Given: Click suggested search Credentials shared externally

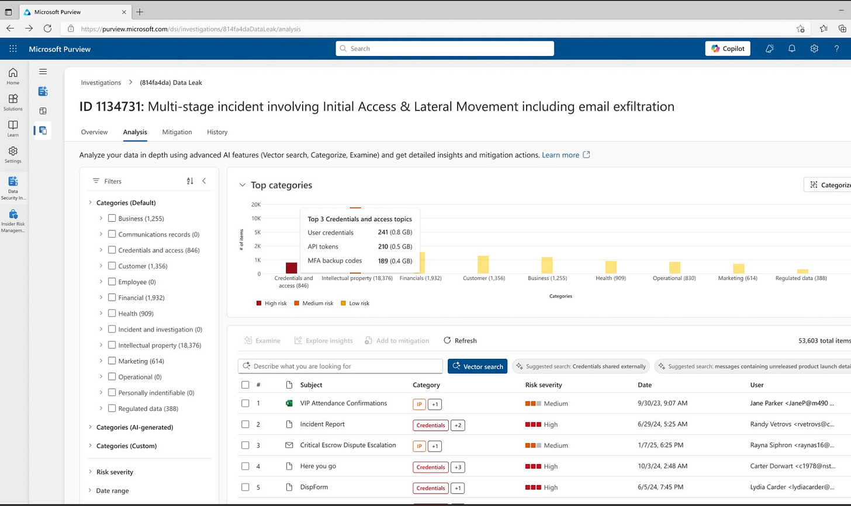Looking at the screenshot, I should click(580, 367).
